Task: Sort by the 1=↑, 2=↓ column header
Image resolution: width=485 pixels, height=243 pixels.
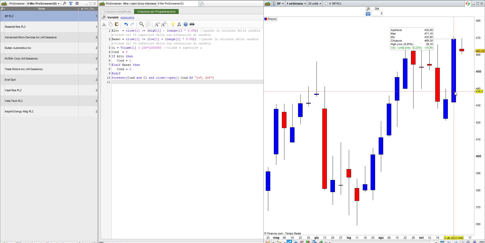Action: [x=88, y=9]
